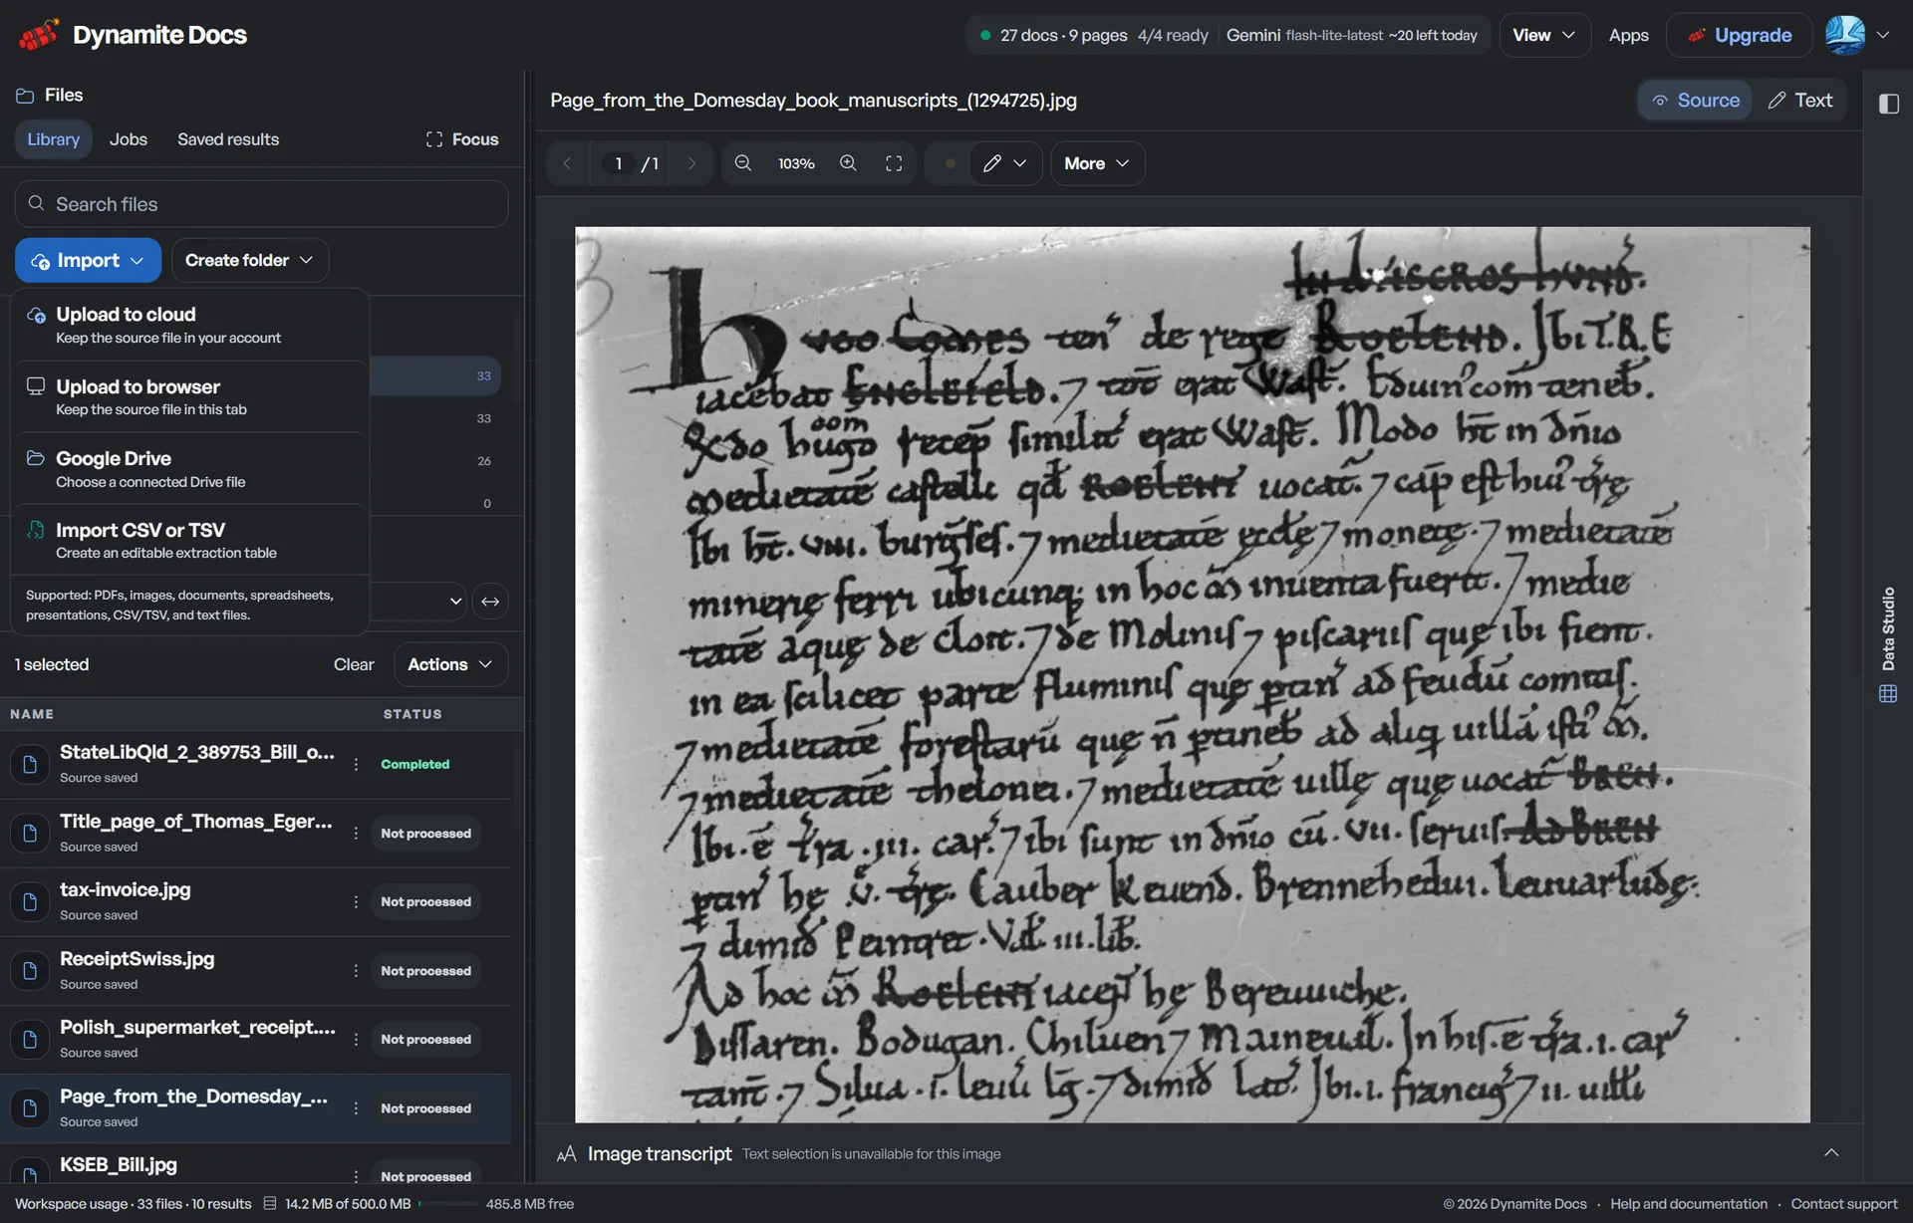Click the NAME column header

pos(32,714)
